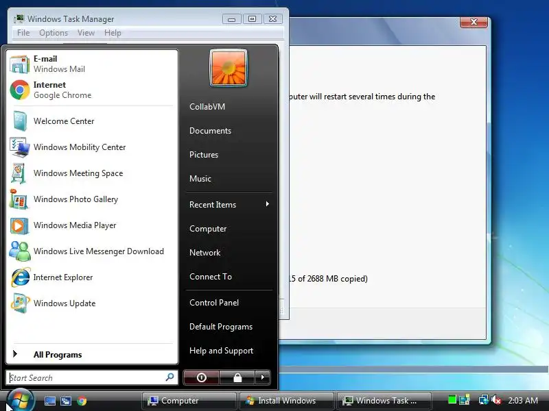Launch Windows Meeting Space icon
Image resolution: width=549 pixels, height=411 pixels.
click(19, 173)
